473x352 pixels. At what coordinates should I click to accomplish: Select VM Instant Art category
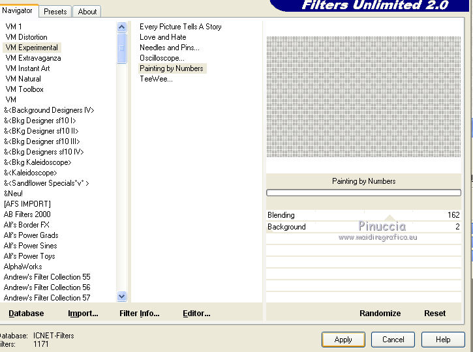(x=28, y=68)
